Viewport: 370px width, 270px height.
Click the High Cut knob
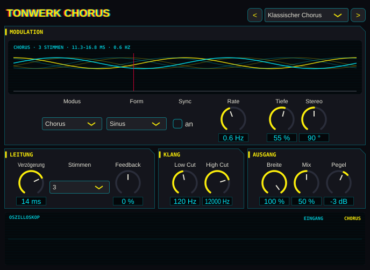coord(217,183)
